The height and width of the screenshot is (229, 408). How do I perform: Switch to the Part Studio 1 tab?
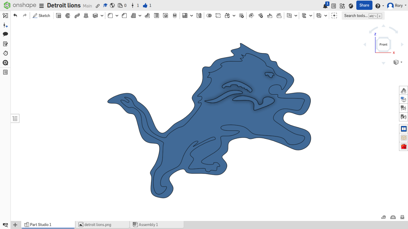tap(48, 225)
